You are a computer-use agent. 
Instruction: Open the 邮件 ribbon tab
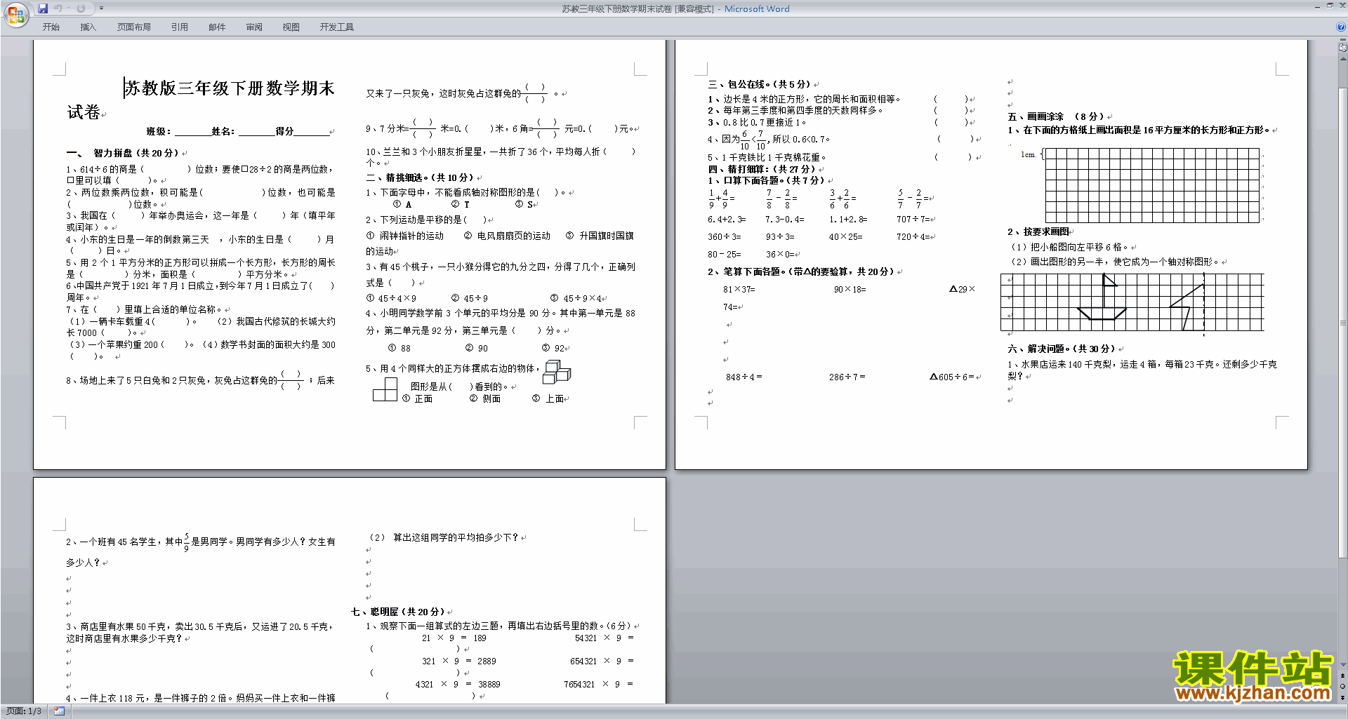coord(217,27)
